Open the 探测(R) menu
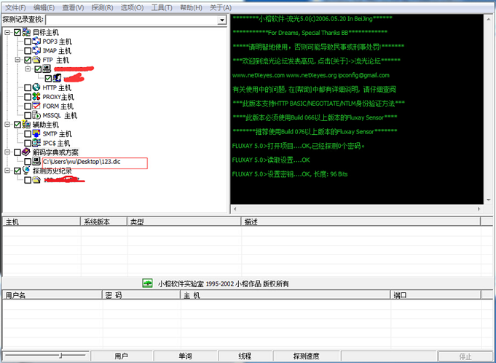This screenshot has height=363, width=496. pyautogui.click(x=102, y=7)
